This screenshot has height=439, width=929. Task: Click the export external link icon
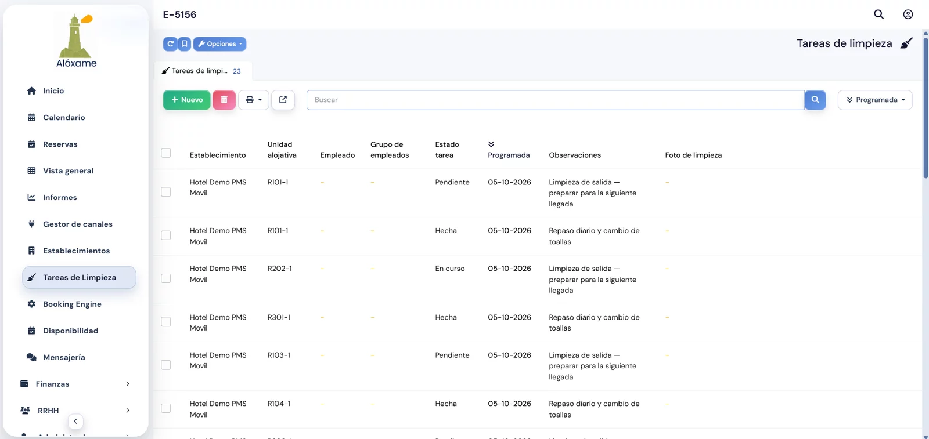[283, 100]
